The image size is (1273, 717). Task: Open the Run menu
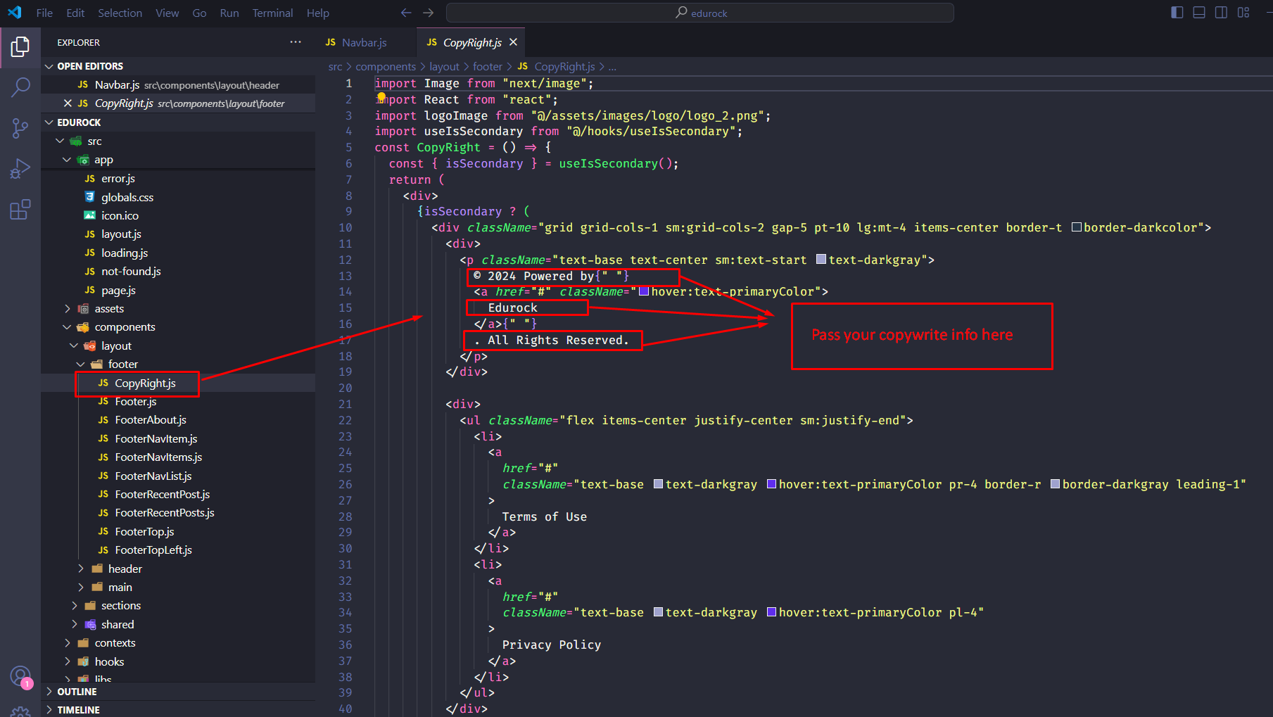pos(229,13)
